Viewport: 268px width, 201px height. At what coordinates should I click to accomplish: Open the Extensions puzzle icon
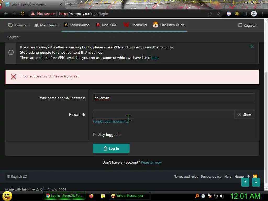click(237, 14)
